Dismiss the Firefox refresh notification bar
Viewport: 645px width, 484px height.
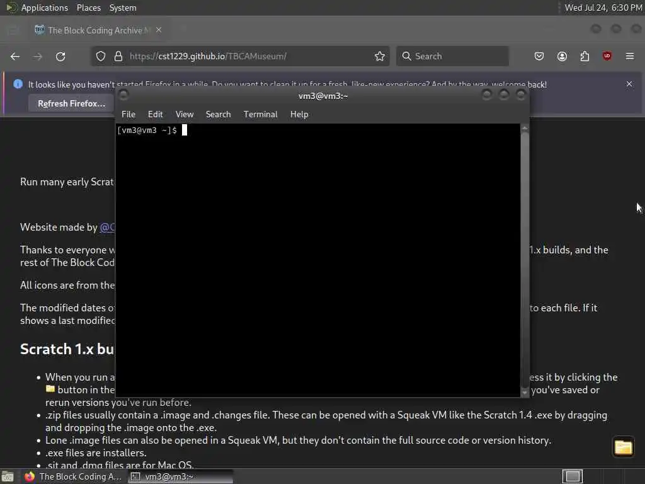click(x=629, y=84)
